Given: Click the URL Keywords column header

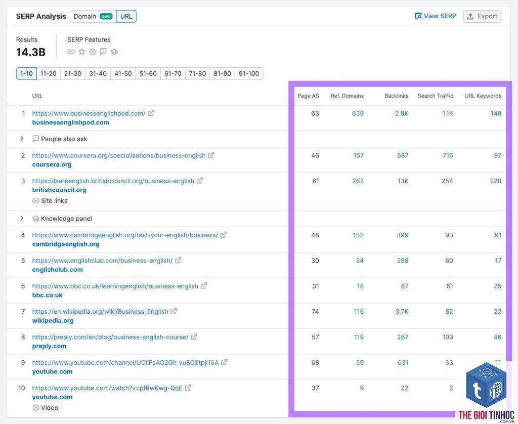Looking at the screenshot, I should click(x=483, y=96).
